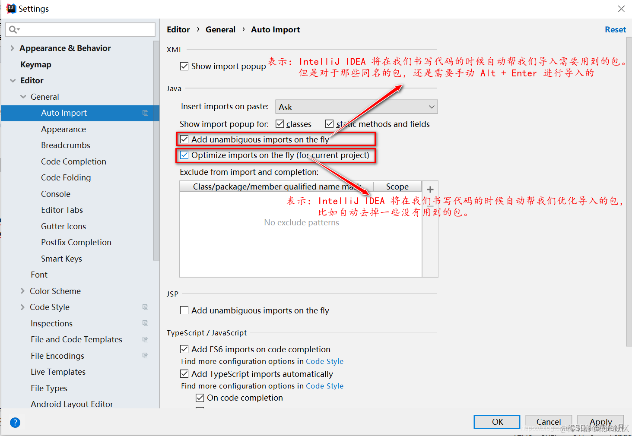This screenshot has width=632, height=436.
Task: Select Keymap in settings tree
Action: (36, 64)
